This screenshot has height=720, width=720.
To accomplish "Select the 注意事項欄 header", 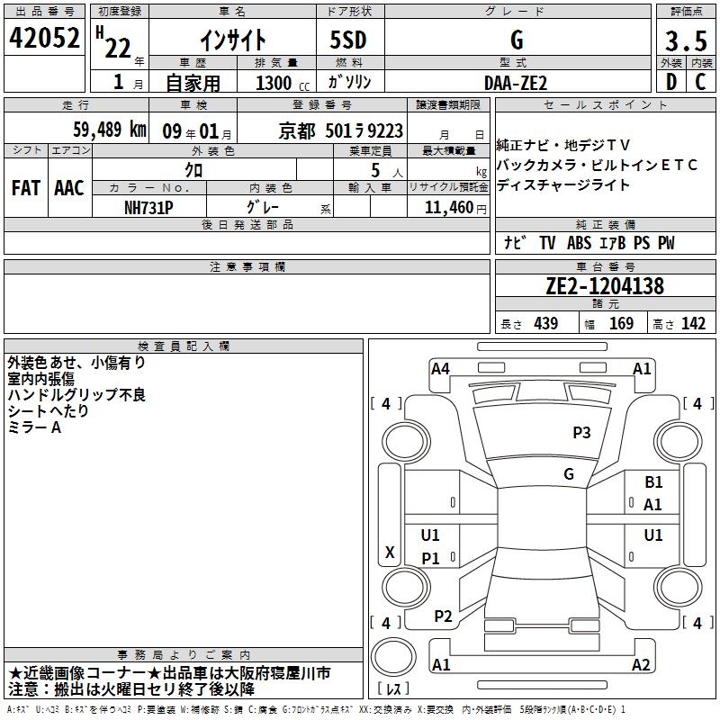I will click(x=247, y=266).
